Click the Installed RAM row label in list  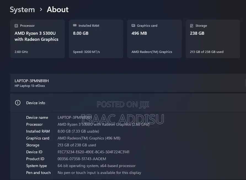[38, 131]
